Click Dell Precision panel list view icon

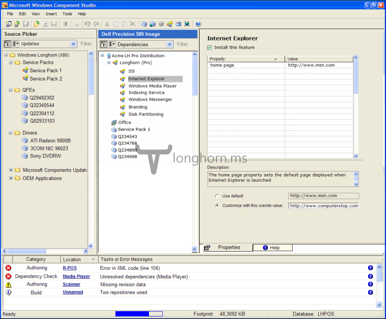click(x=112, y=44)
